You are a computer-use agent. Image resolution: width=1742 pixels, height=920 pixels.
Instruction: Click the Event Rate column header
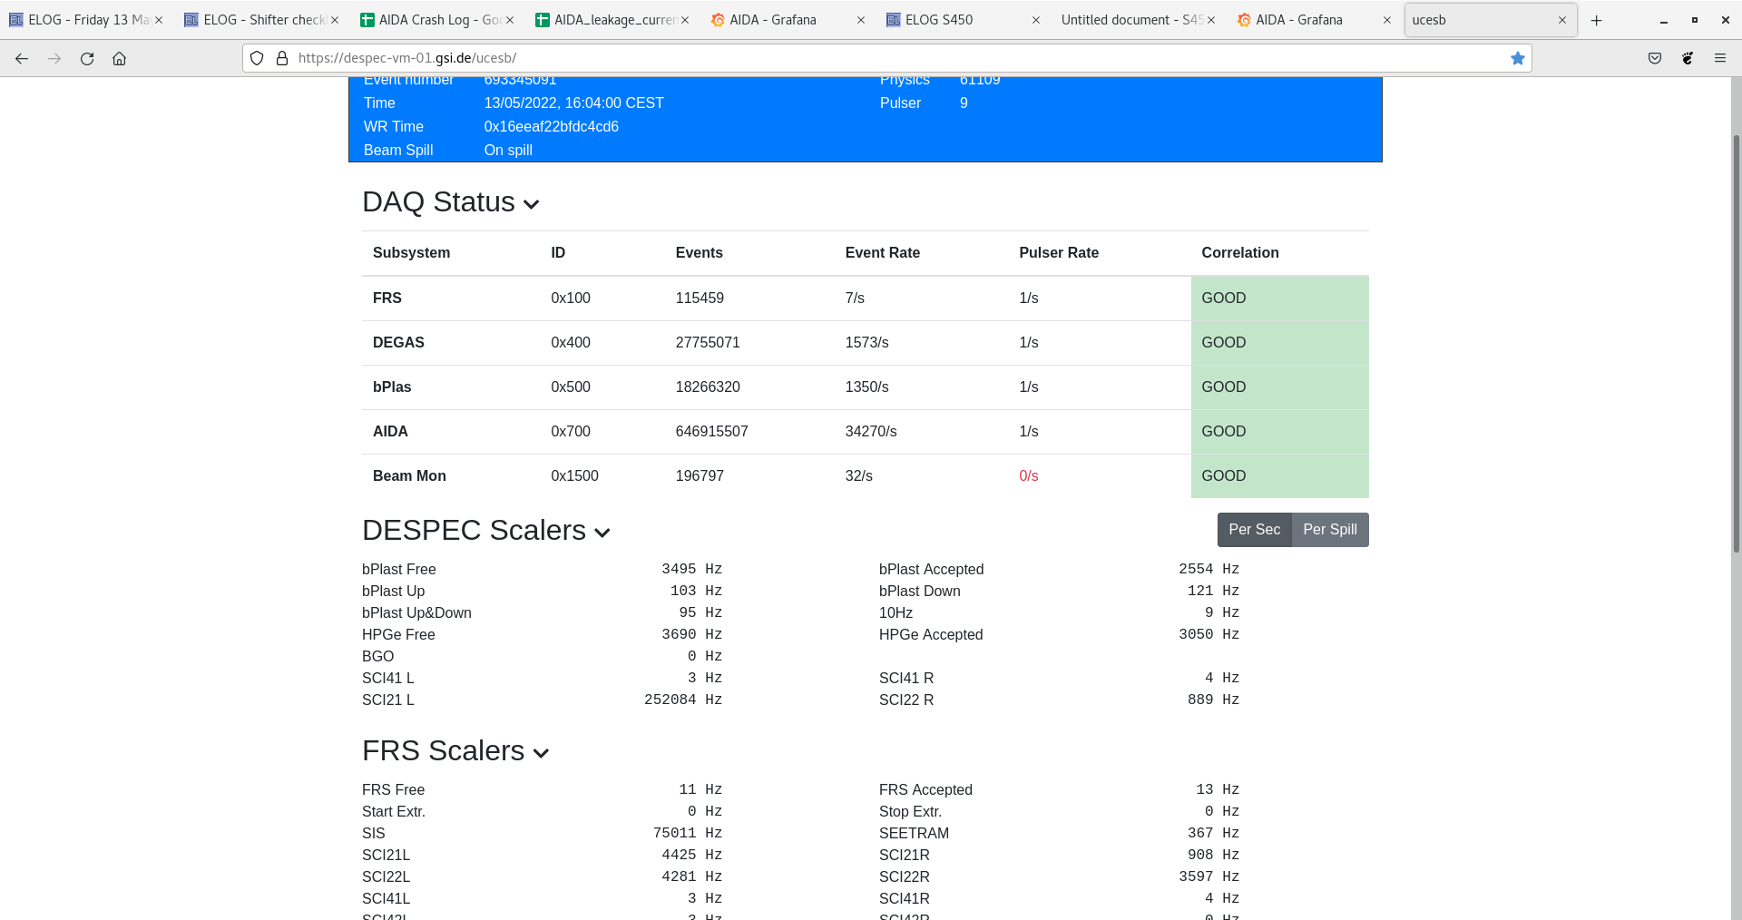[883, 253]
